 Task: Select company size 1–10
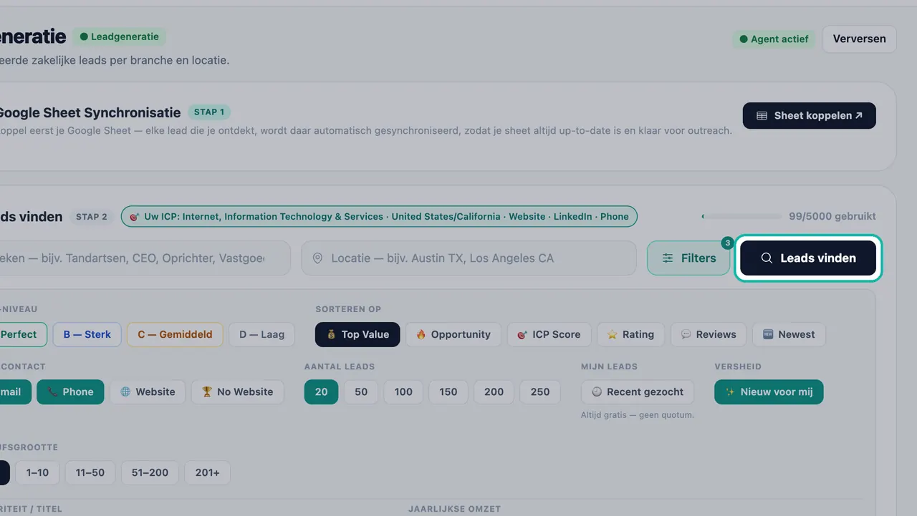pos(37,472)
